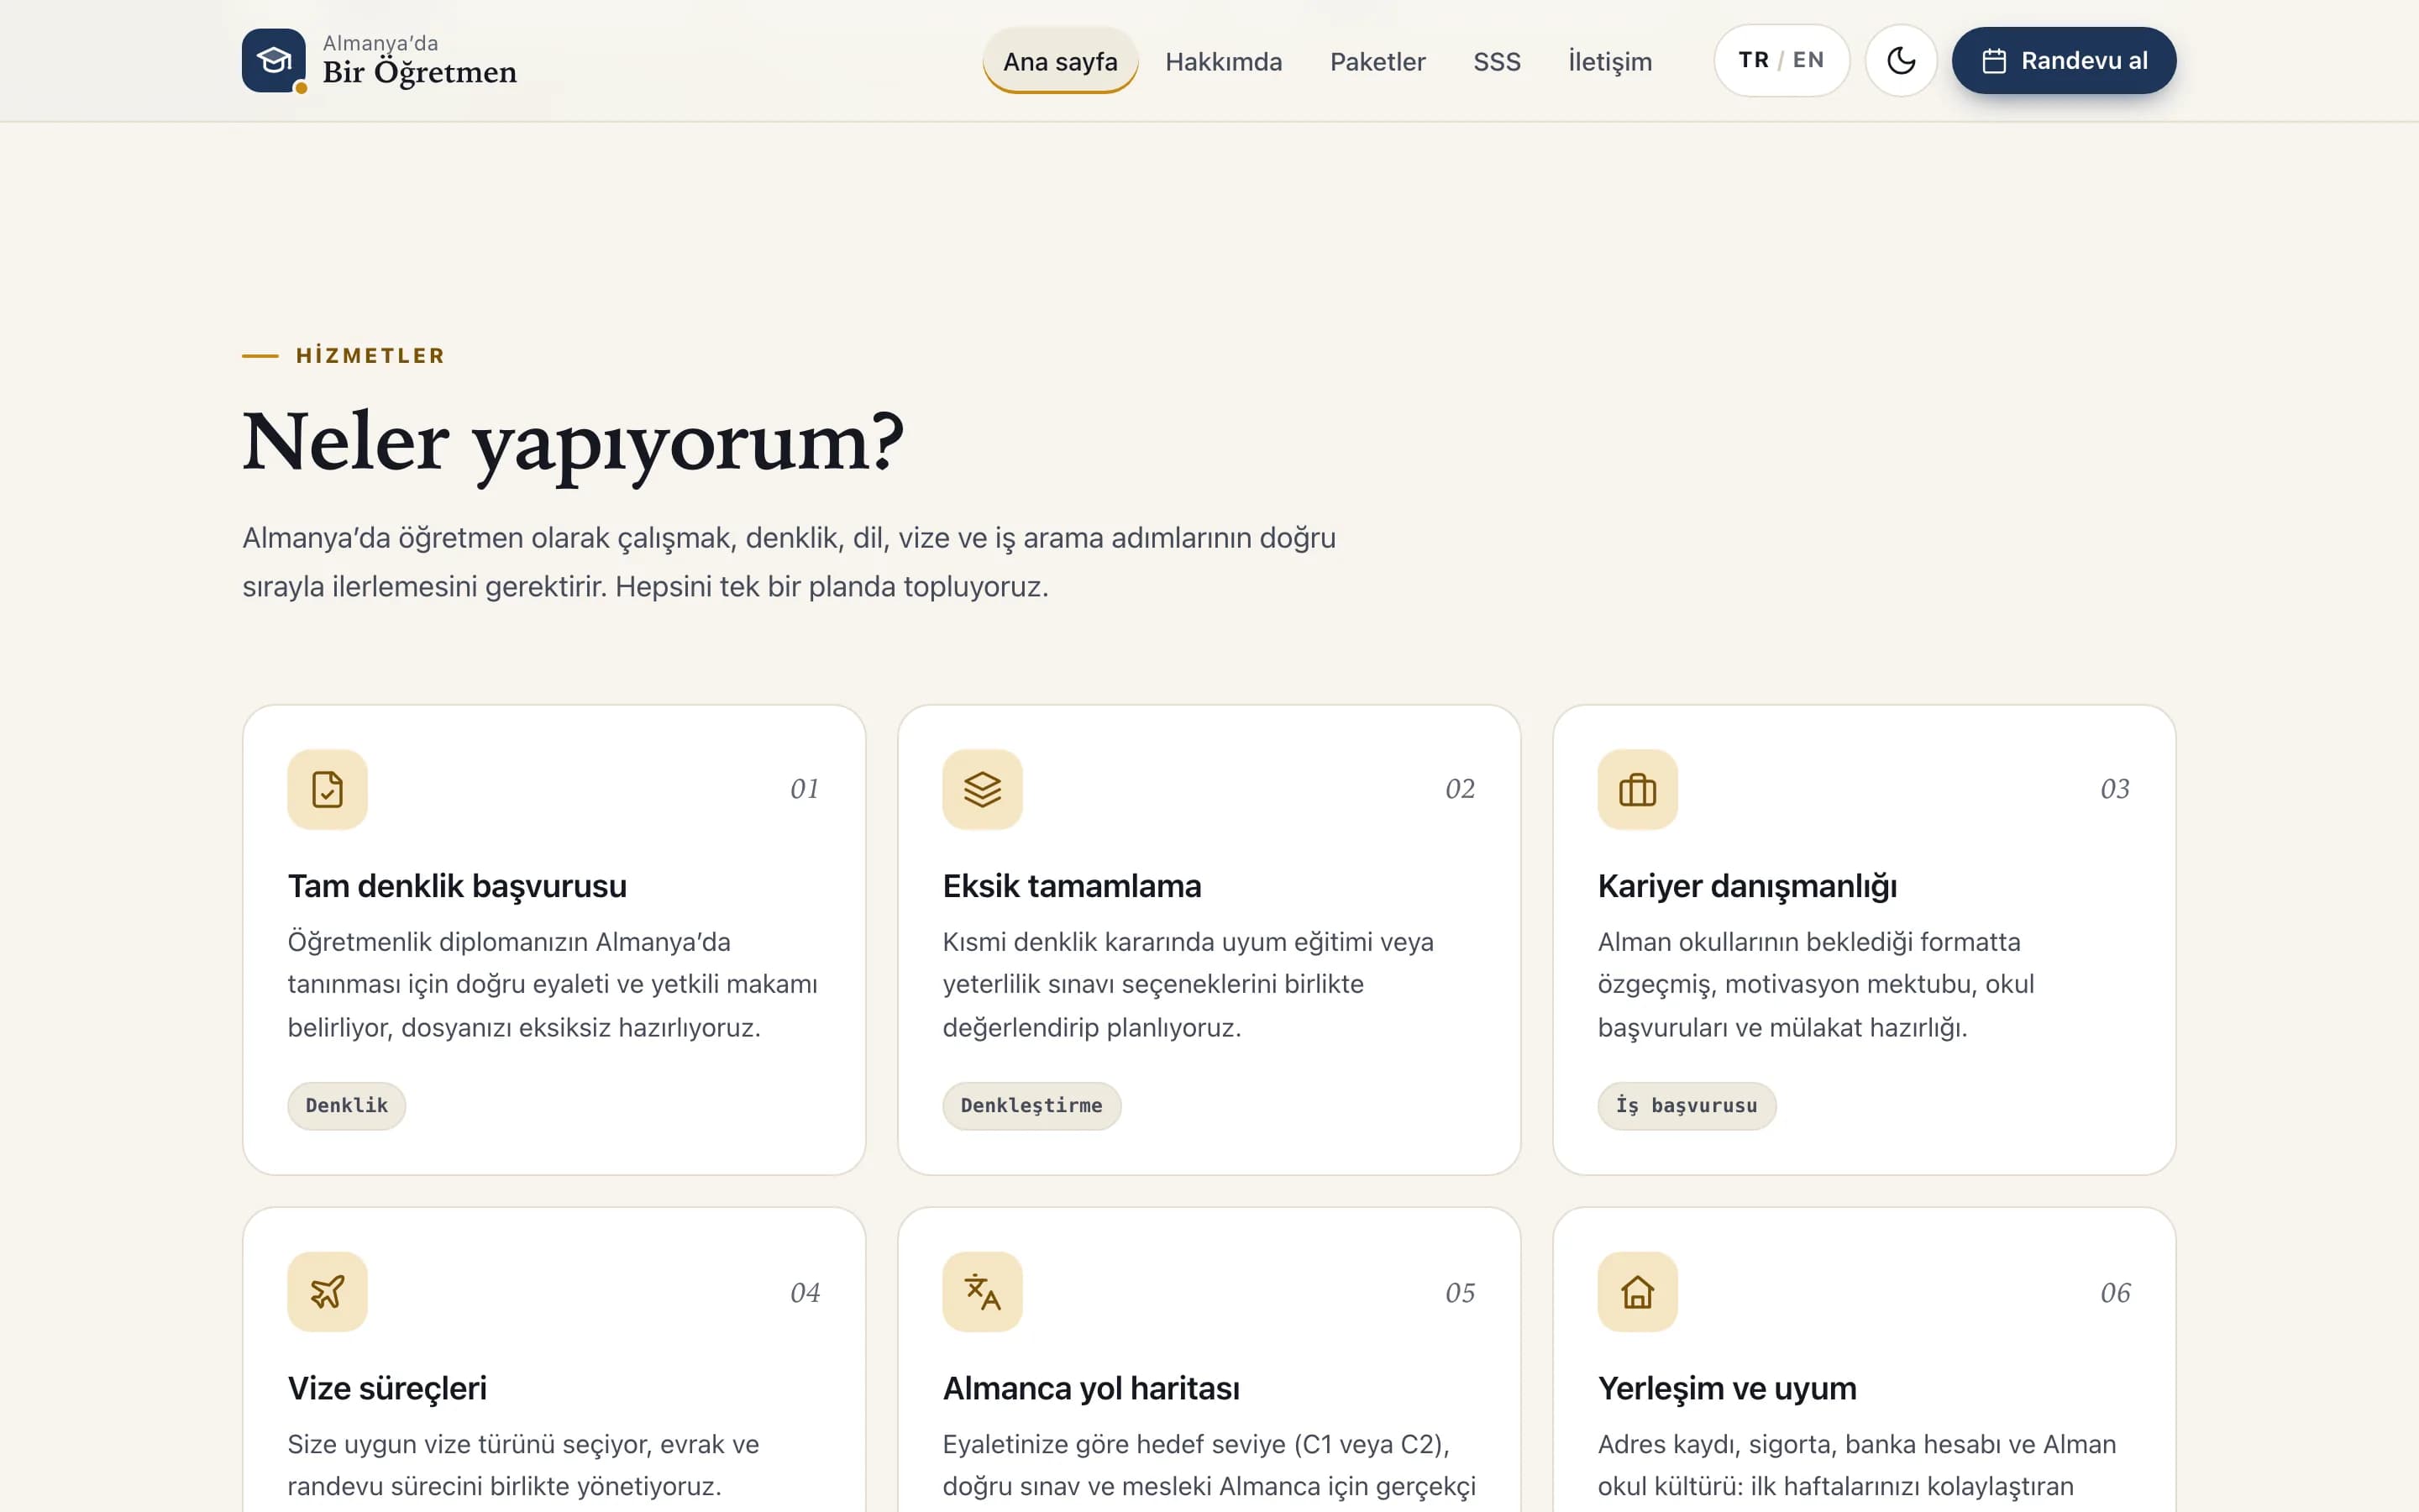
Task: Click the 01 card number
Action: (x=805, y=789)
